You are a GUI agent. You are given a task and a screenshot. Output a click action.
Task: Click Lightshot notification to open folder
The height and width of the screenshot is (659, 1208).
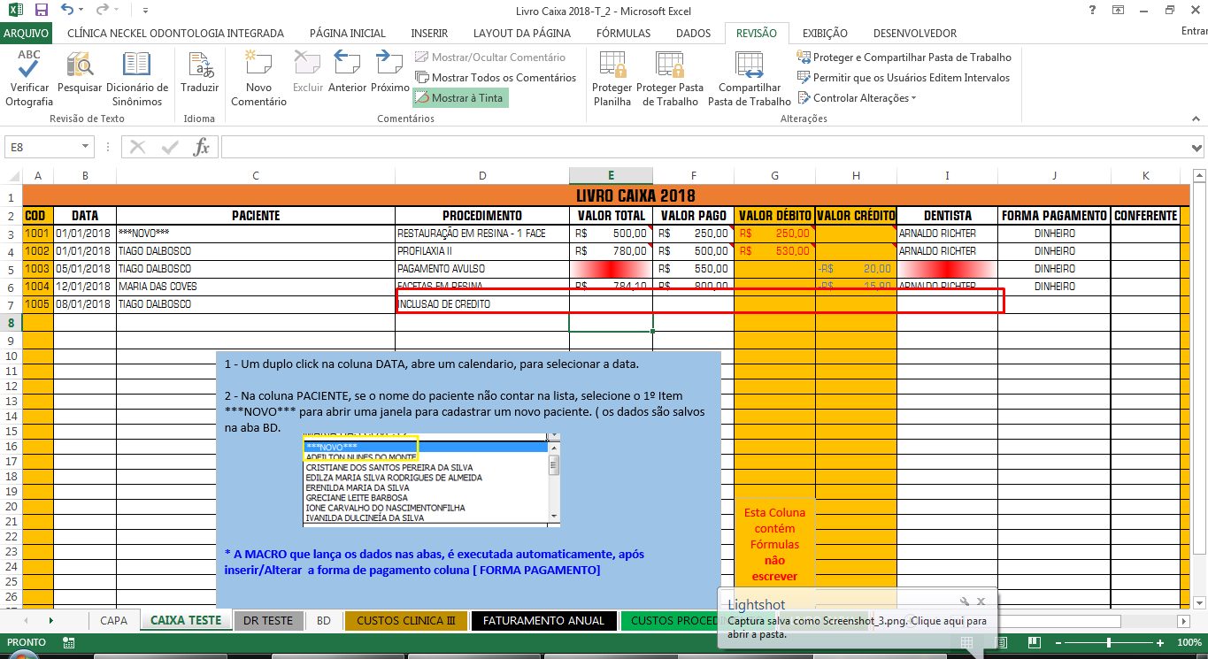point(857,627)
